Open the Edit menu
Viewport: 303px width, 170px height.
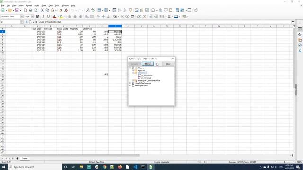coord(8,6)
